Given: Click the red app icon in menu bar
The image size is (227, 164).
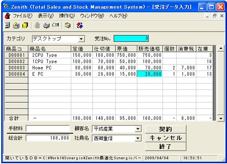Looking at the screenshot, I should [7, 16].
